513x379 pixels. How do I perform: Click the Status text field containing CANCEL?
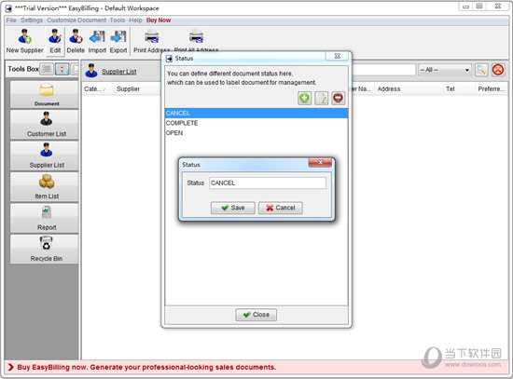[268, 183]
